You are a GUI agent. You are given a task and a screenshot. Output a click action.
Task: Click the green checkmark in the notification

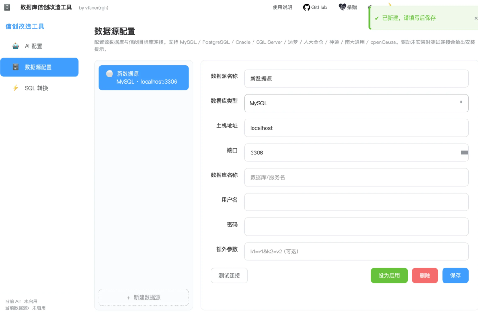click(377, 18)
